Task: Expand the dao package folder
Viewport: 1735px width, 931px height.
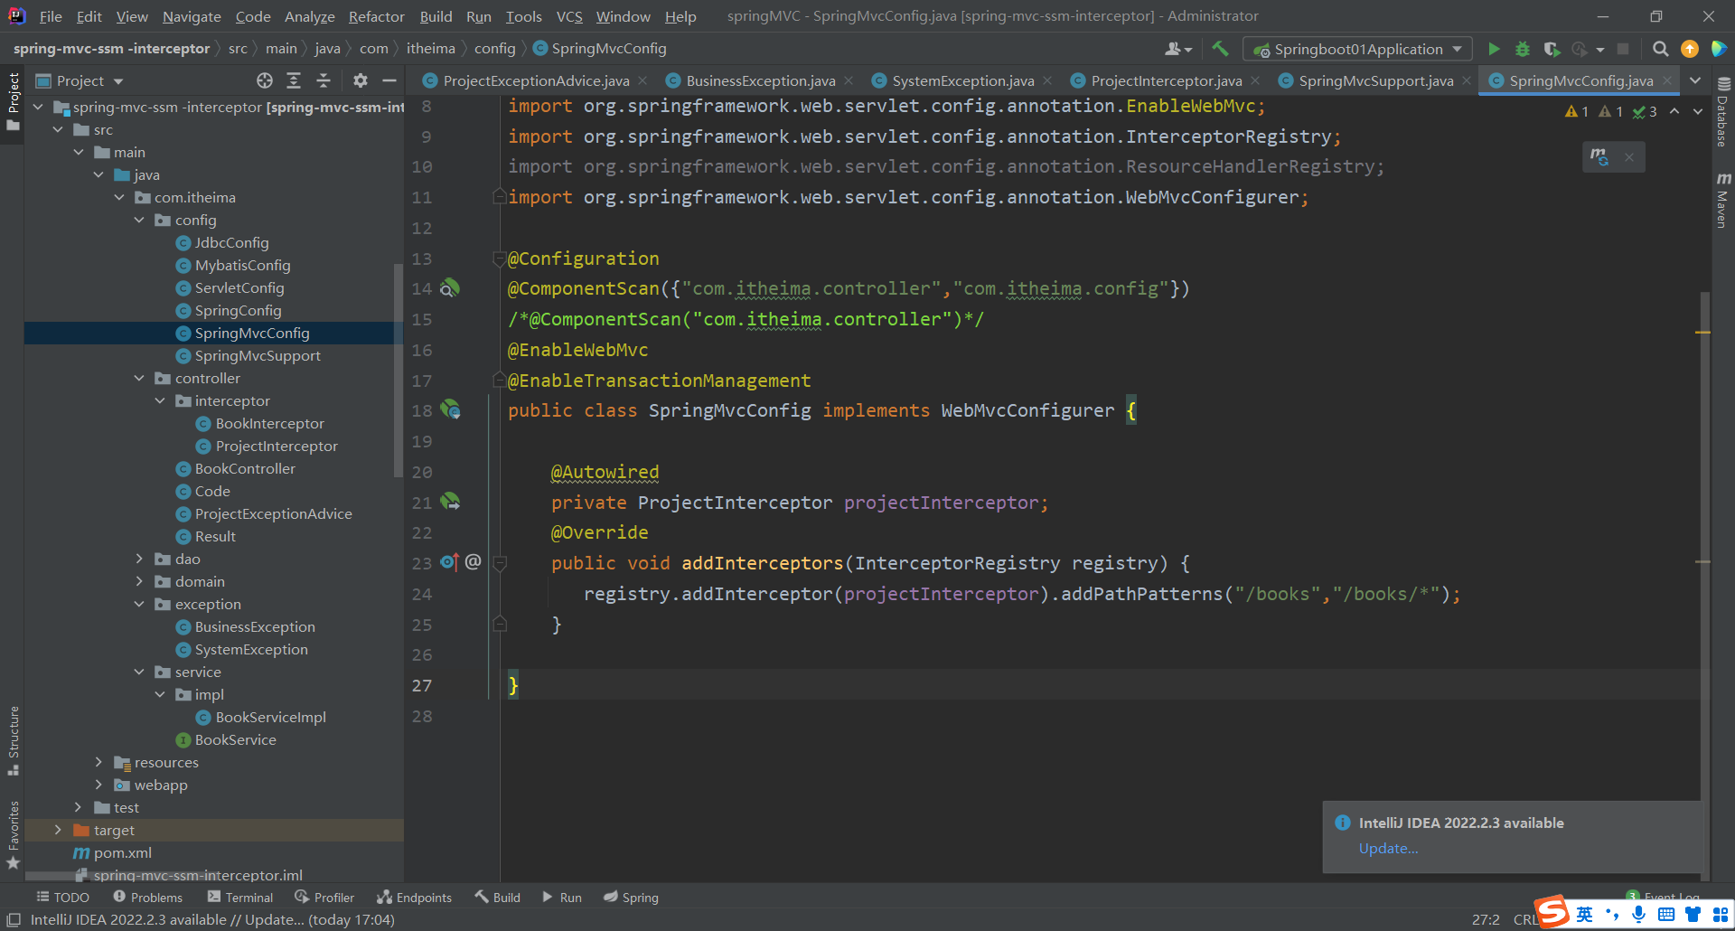Action: [x=139, y=560]
